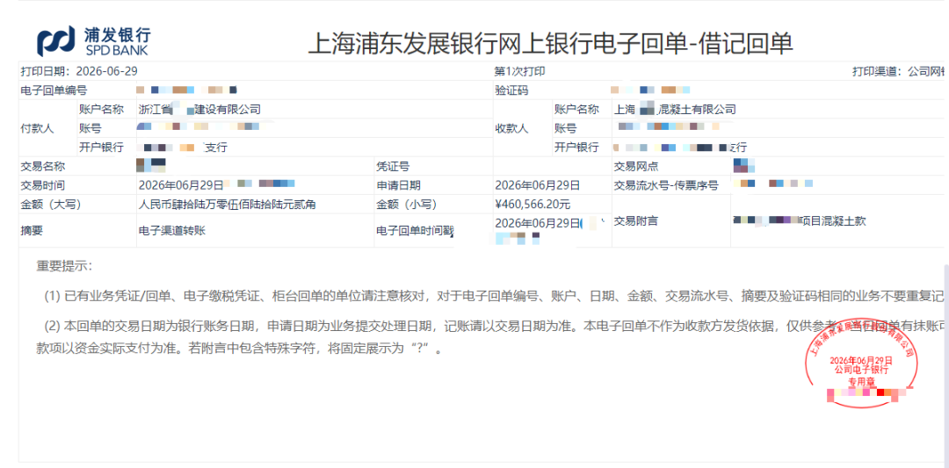Select payee name ending in 混凝土有限公司

click(x=675, y=110)
